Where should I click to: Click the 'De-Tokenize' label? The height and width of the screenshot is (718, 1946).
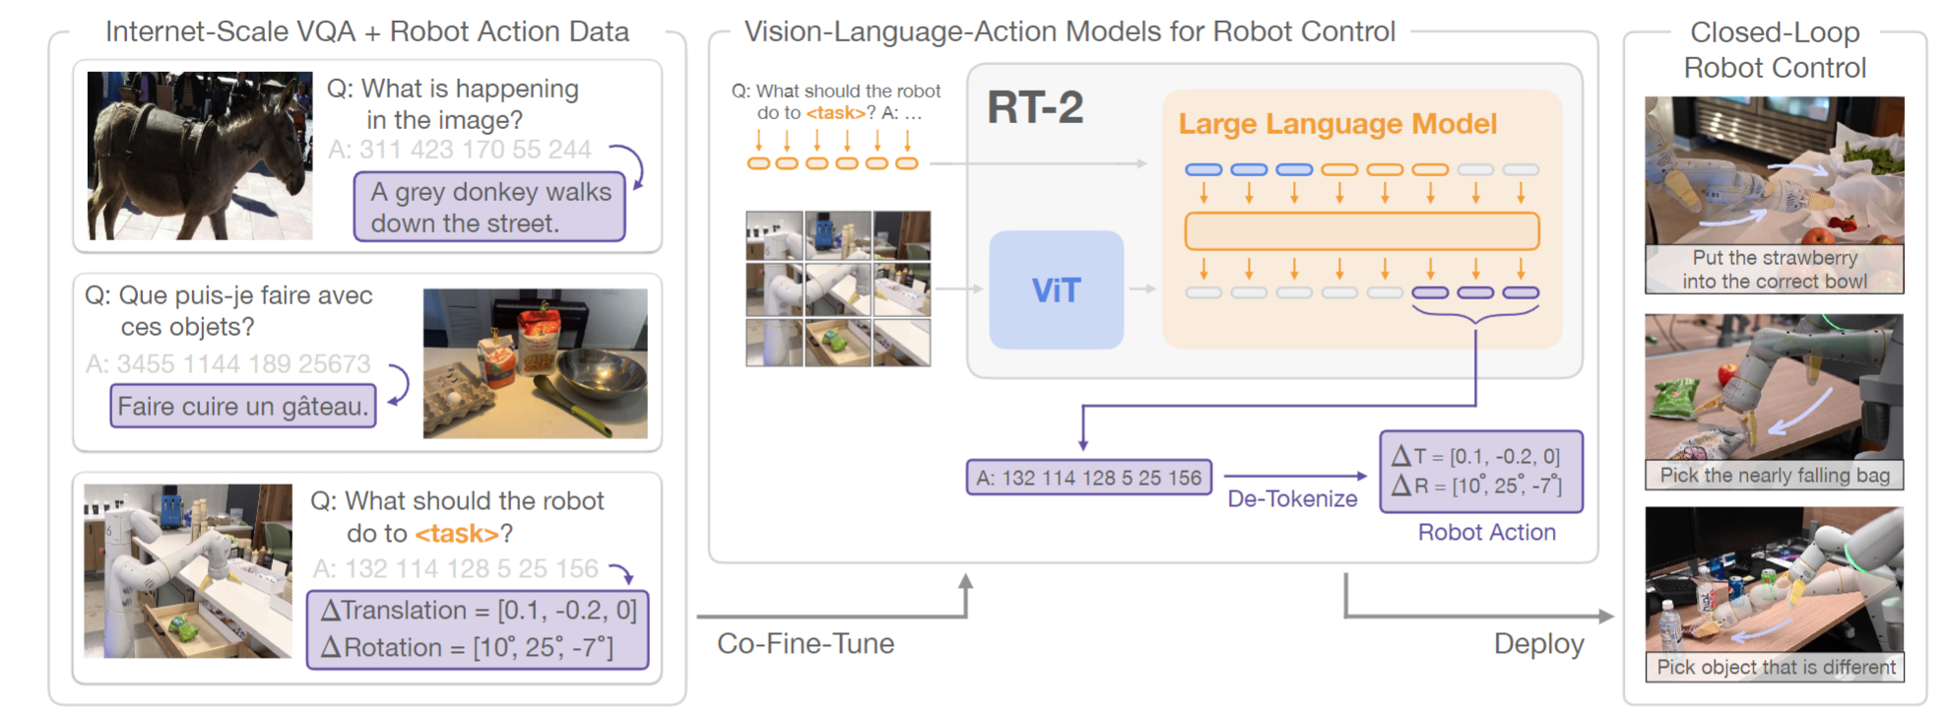1292,499
